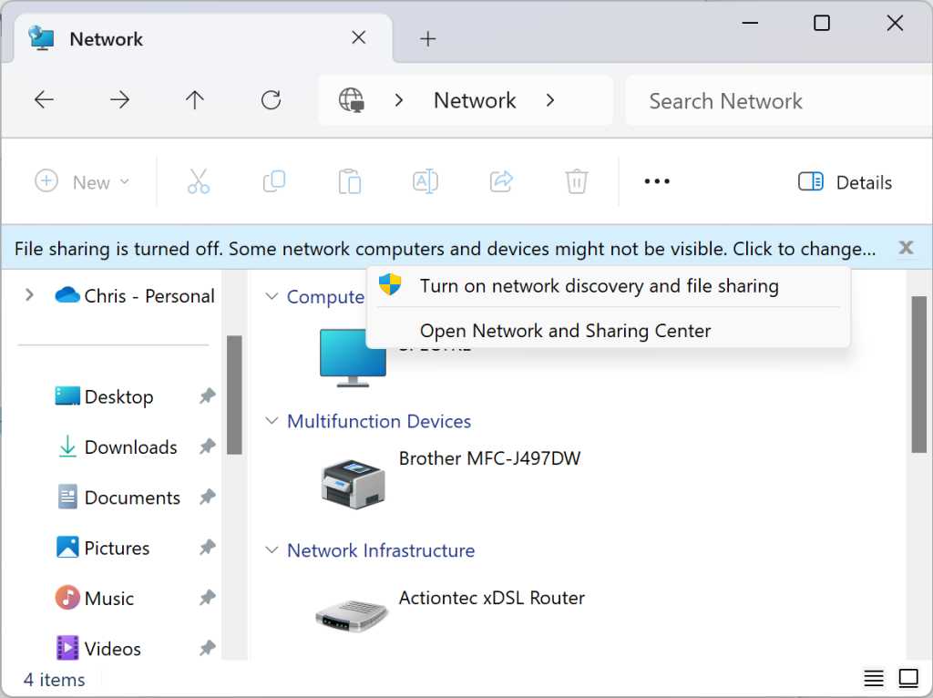Click the Delete trash icon

pos(576,181)
